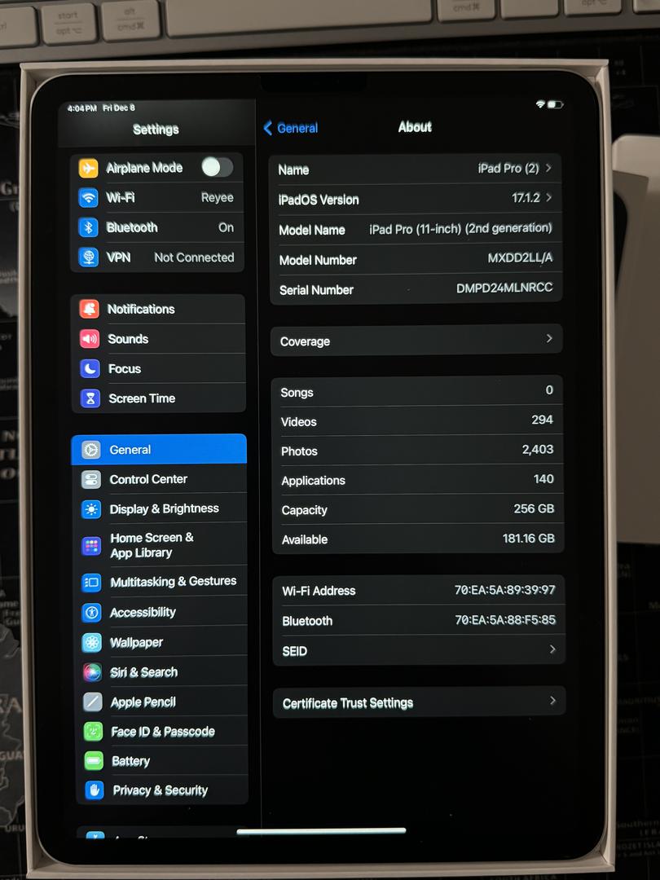This screenshot has width=660, height=880.
Task: Open Multitasking & Gestures settings
Action: (161, 582)
